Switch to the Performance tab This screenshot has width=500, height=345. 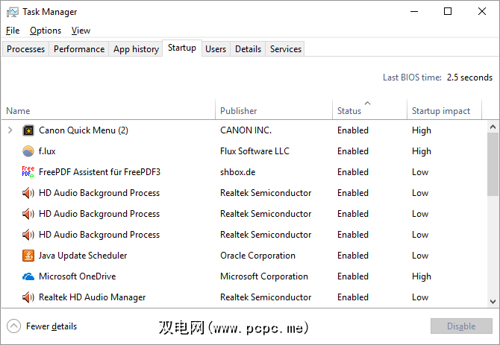tap(79, 49)
